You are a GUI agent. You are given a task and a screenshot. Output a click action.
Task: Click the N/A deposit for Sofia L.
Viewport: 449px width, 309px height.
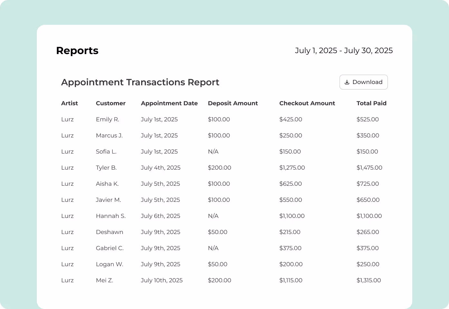213,152
